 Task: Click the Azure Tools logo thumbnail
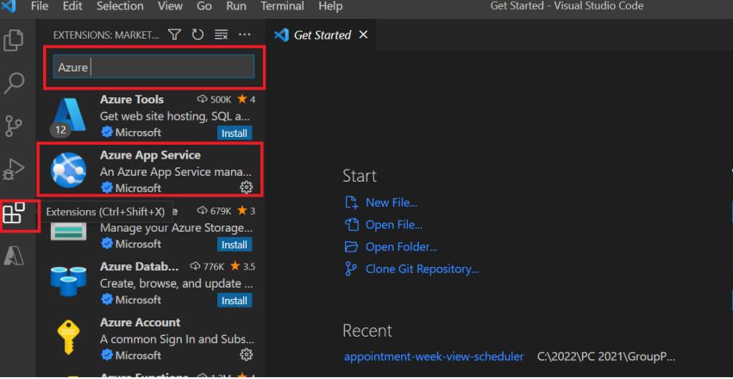coord(69,115)
